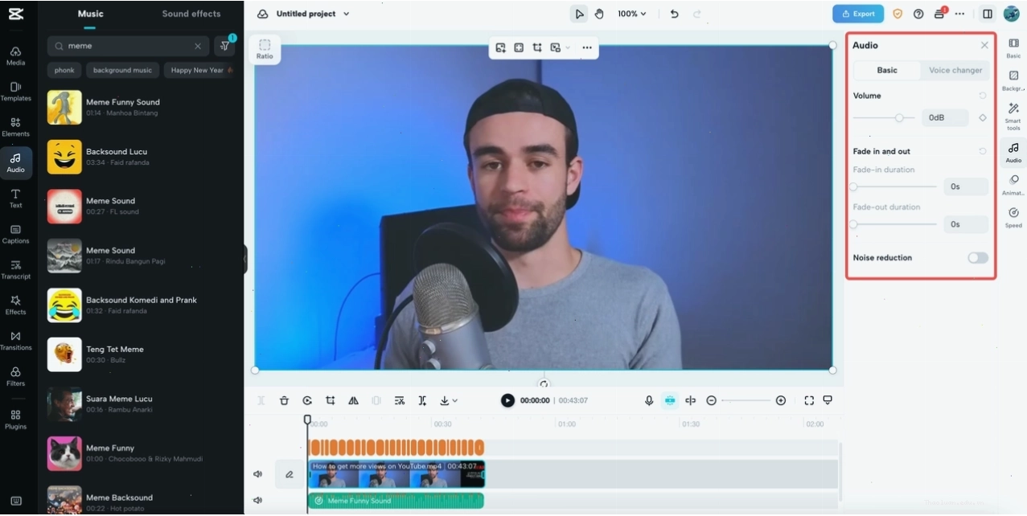Select the Basic tab in Audio panel

pos(887,70)
